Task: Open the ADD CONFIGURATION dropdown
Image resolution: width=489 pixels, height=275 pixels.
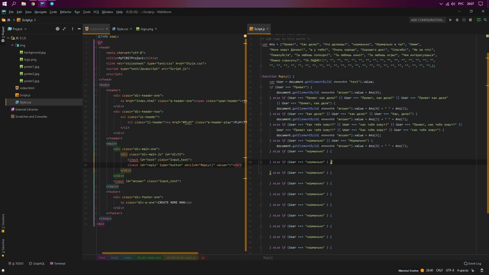Action: coord(427,20)
